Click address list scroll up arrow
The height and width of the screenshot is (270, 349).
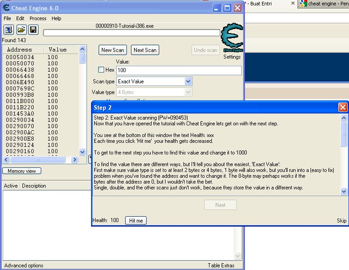[82, 49]
